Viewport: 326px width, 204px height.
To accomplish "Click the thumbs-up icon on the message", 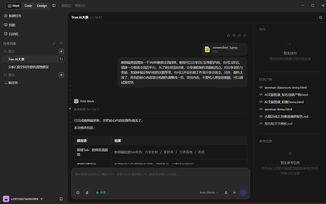I will (229, 36).
